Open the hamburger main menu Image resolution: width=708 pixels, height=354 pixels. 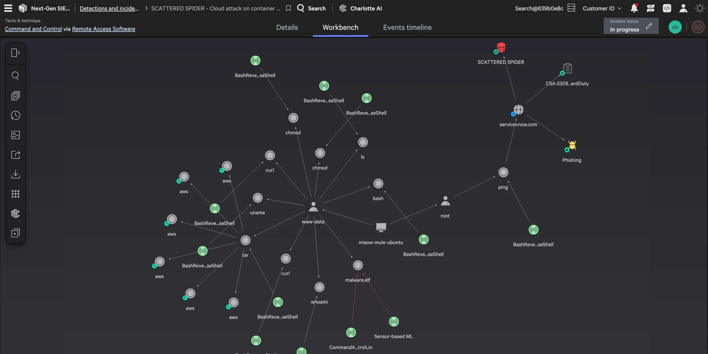(8, 8)
